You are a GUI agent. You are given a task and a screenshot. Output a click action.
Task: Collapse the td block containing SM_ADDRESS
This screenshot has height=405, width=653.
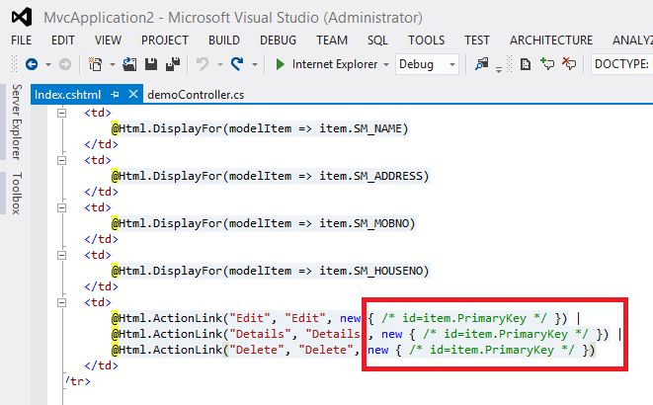(x=61, y=160)
